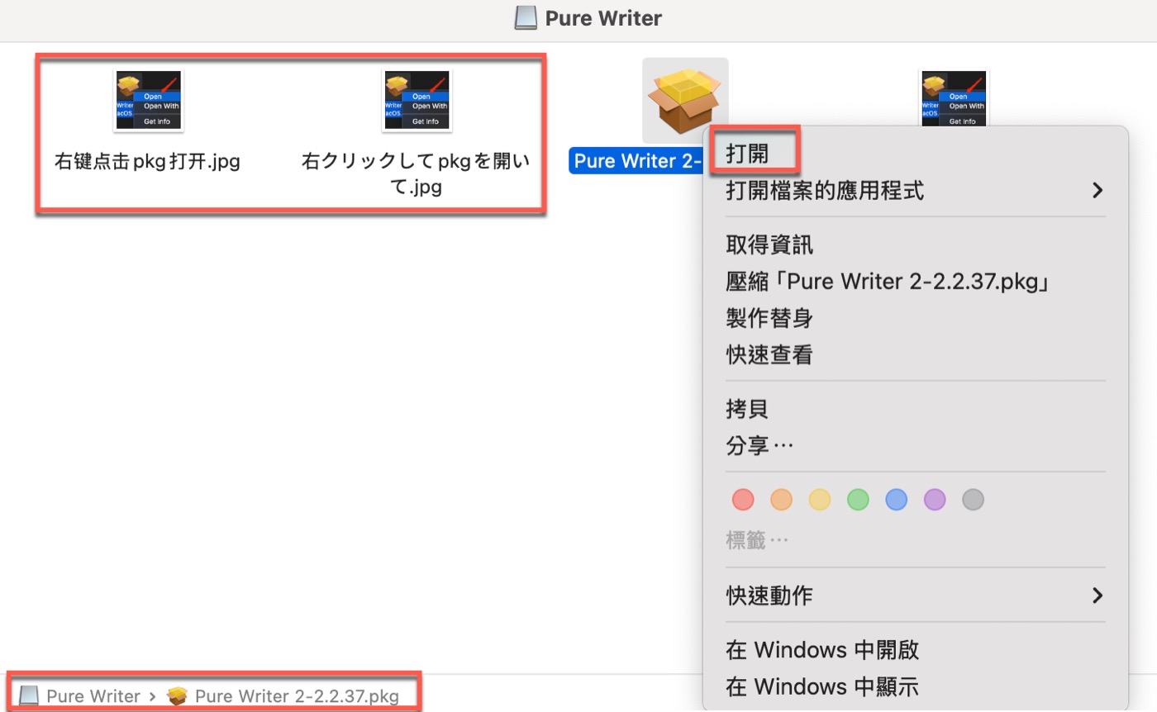Apply the red tag color swatch
This screenshot has height=712, width=1157.
(742, 499)
